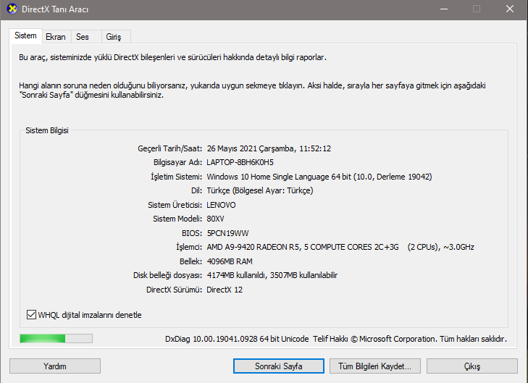Click Windows 10 Home Single Language text
528x383 pixels.
[x=268, y=177]
